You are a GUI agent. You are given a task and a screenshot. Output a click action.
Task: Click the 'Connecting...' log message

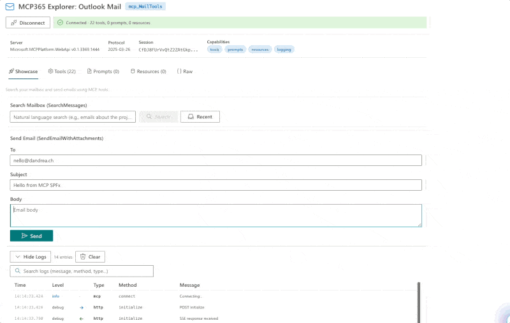[191, 296]
